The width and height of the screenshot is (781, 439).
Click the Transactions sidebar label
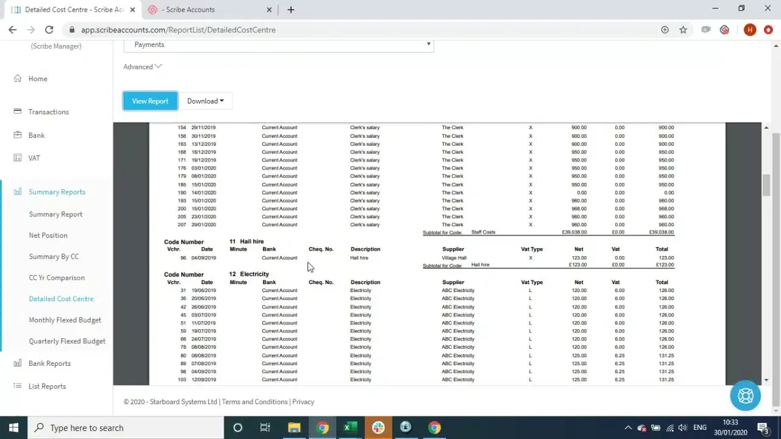coord(49,112)
